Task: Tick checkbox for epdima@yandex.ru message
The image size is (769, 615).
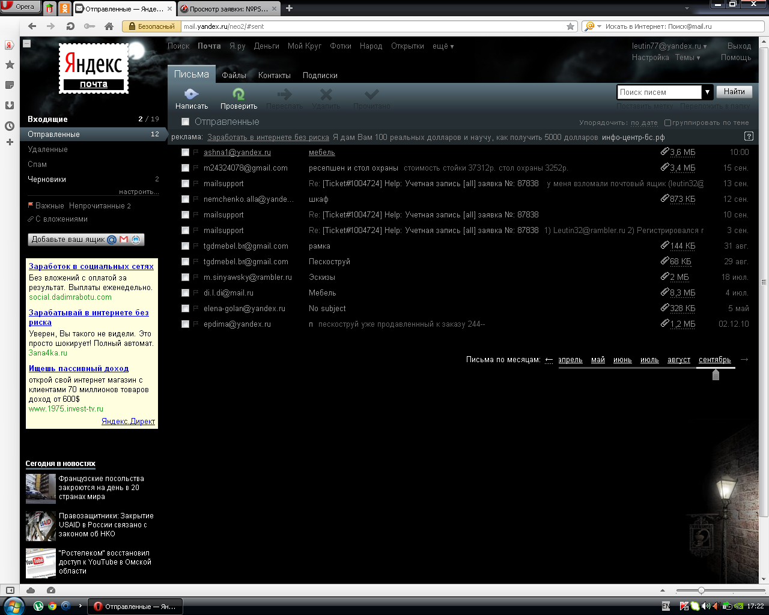Action: pyautogui.click(x=185, y=324)
